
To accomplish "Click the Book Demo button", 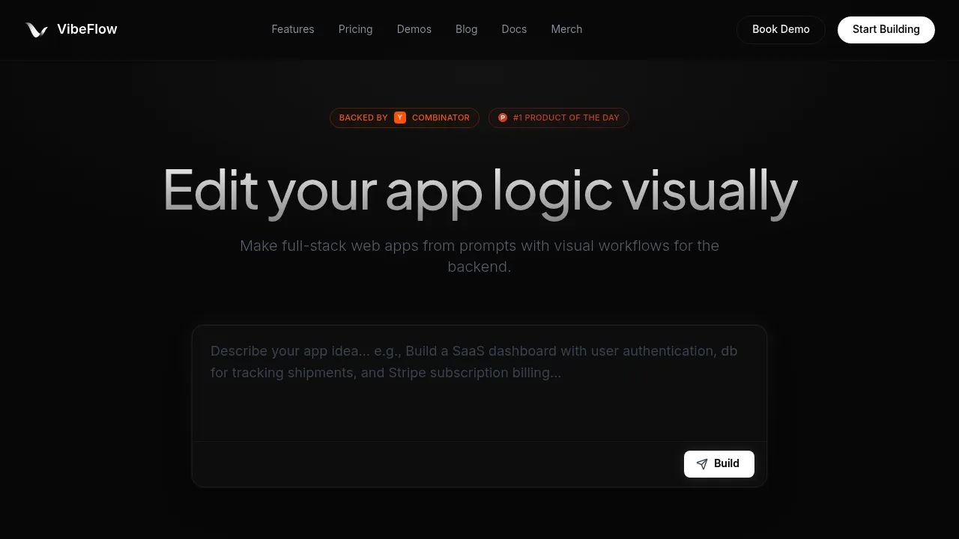I will tap(781, 30).
